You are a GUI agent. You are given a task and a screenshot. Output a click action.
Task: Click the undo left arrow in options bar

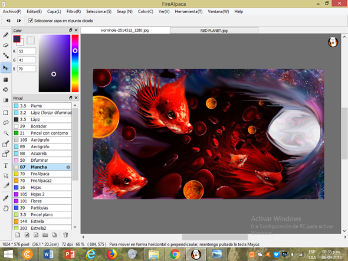coord(8,21)
